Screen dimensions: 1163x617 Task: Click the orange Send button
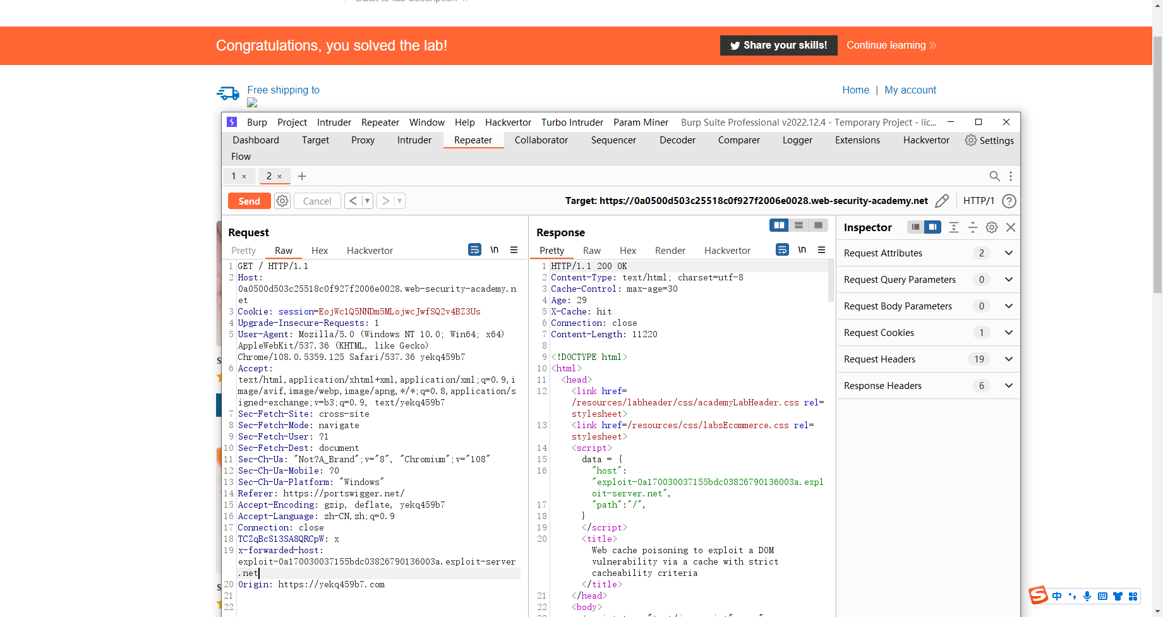click(250, 201)
